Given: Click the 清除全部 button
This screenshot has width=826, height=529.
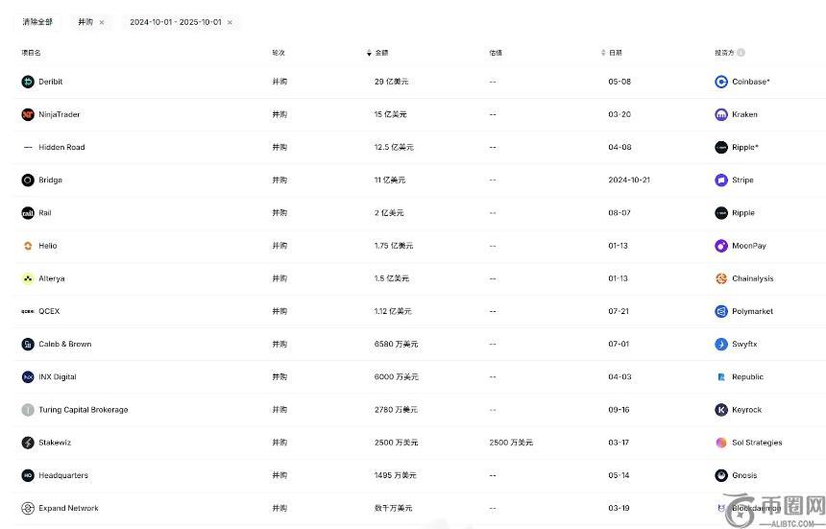Looking at the screenshot, I should [x=38, y=22].
